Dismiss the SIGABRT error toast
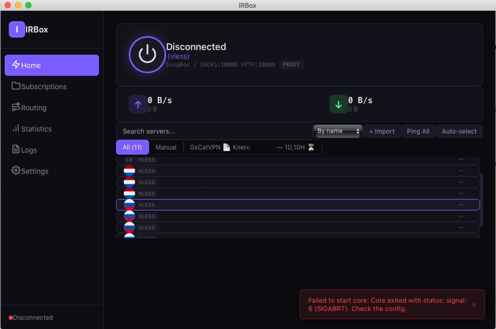The image size is (496, 329). [473, 305]
